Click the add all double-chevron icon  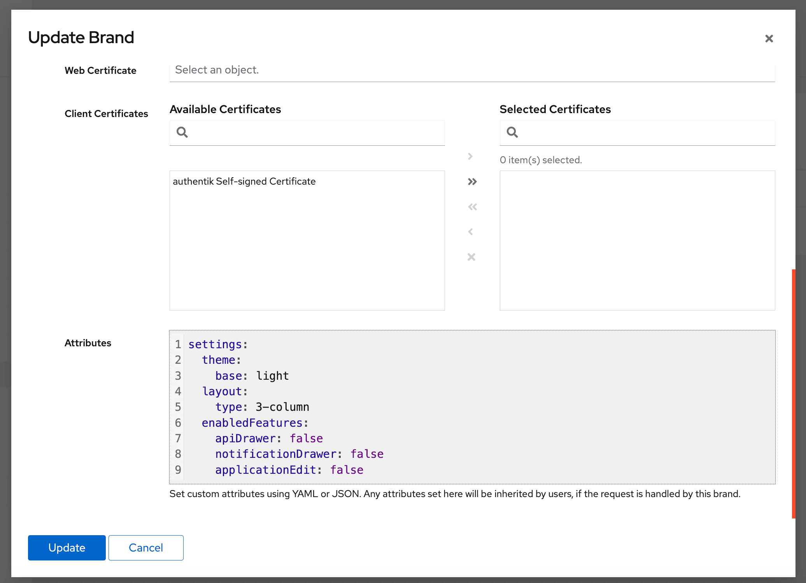[472, 182]
